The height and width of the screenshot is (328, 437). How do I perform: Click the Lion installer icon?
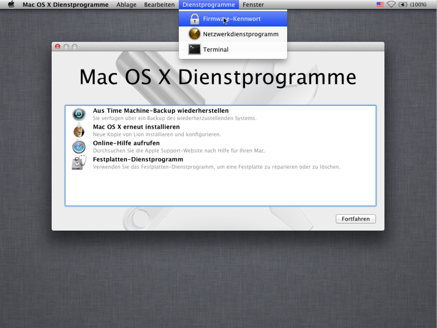coord(79,130)
